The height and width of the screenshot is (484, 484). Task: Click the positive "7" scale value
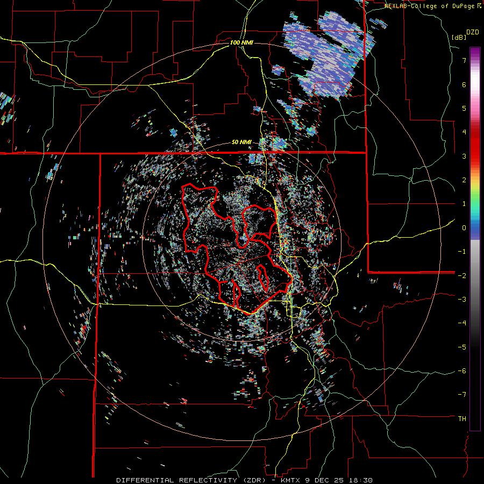(x=464, y=60)
